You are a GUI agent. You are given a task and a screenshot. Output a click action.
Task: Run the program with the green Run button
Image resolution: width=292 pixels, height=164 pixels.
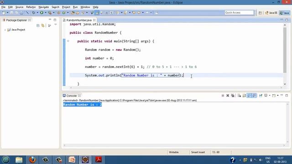42,13
